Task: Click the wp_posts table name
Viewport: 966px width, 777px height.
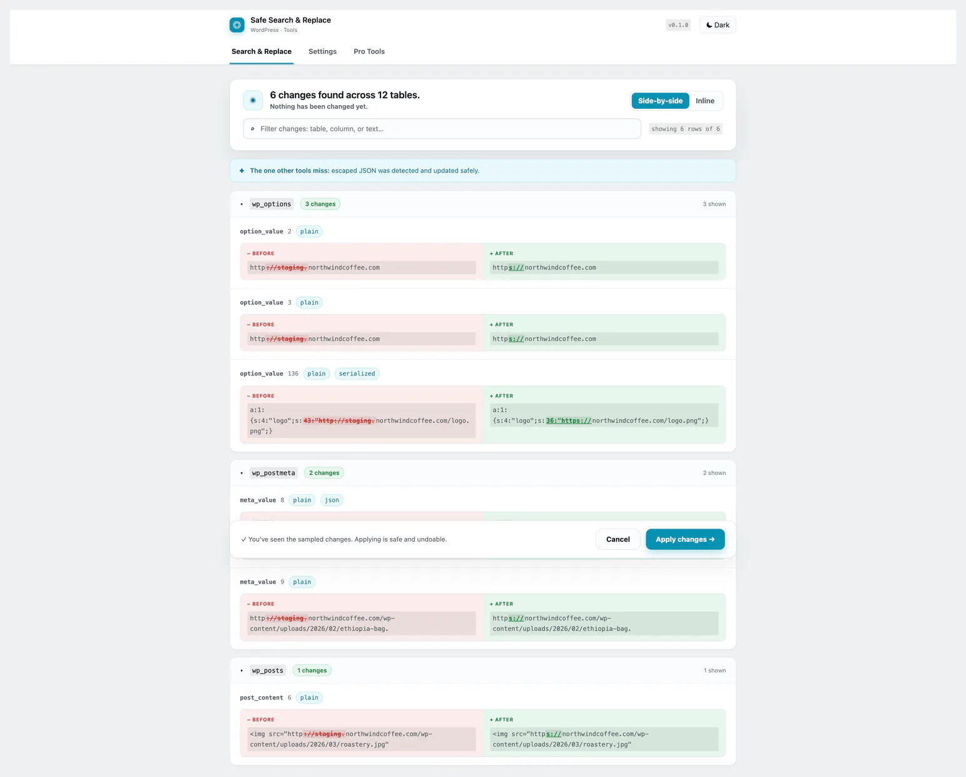Action: (x=268, y=671)
